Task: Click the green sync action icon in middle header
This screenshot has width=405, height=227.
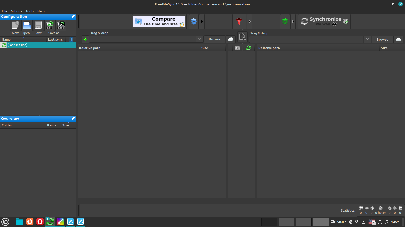Action: click(249, 48)
